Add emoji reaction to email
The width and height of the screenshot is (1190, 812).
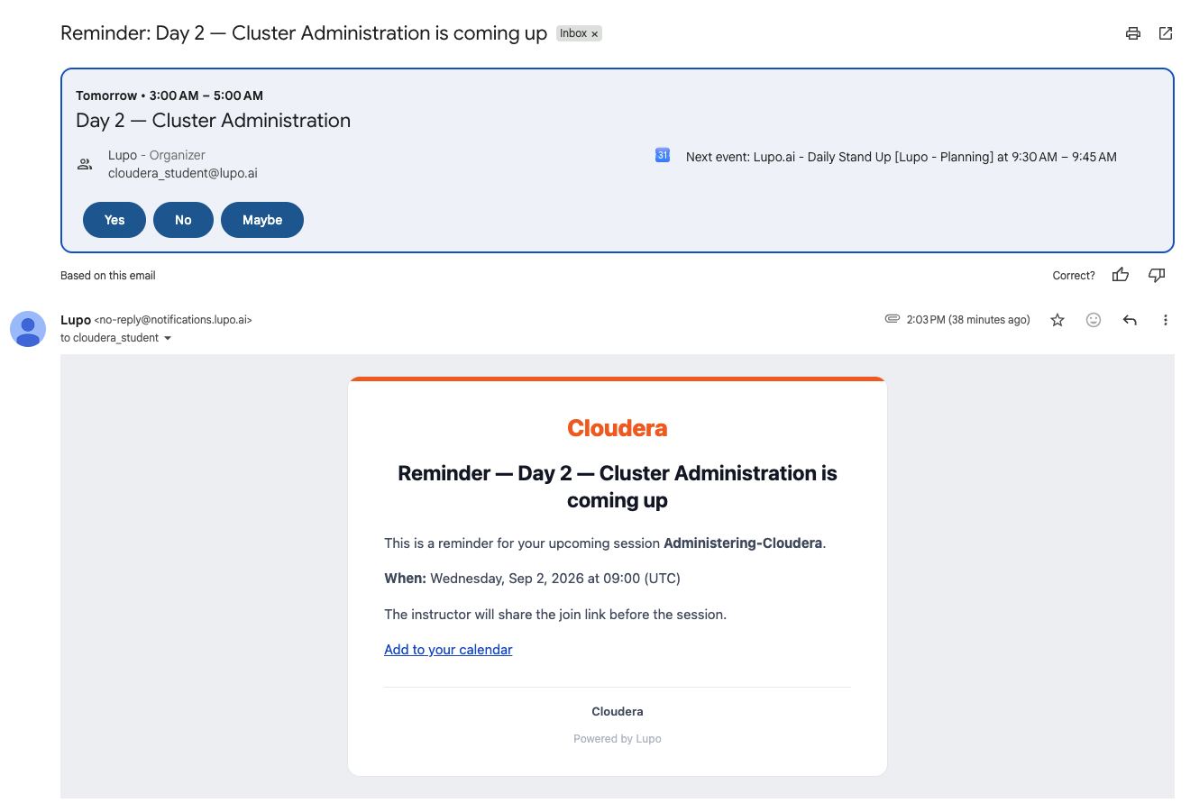(1094, 320)
